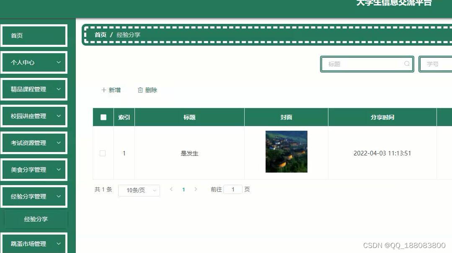
Task: Click chevron arrow beside 跳蚤市场管理
Action: point(59,243)
